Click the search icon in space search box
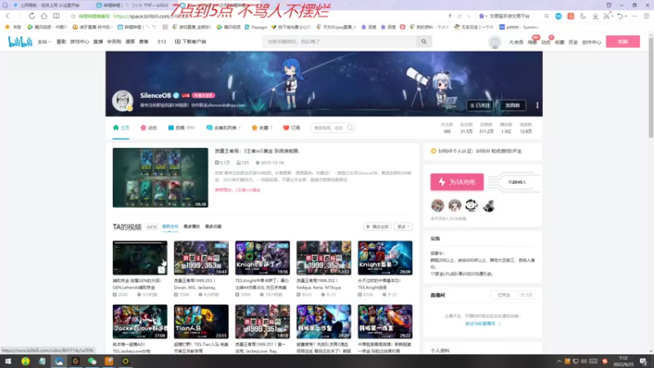The height and width of the screenshot is (368, 654). [350, 128]
